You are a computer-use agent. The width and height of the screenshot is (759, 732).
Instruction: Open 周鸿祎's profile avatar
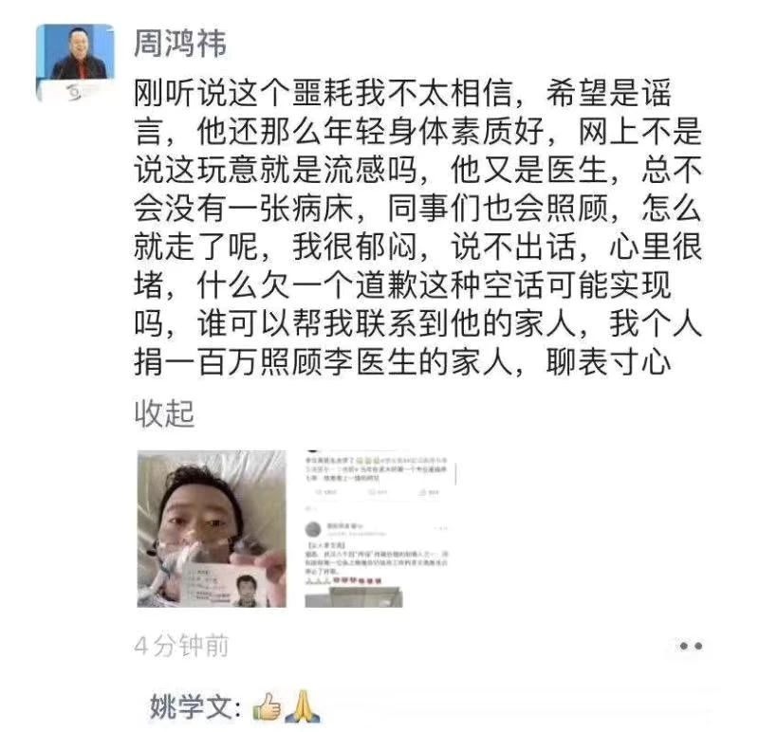(x=76, y=63)
